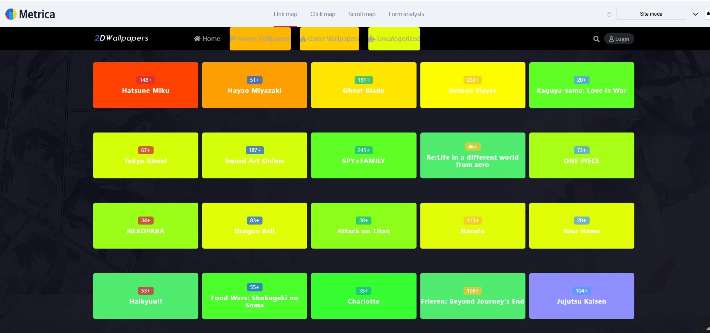Select the Link map tab
710x333 pixels.
pos(285,14)
